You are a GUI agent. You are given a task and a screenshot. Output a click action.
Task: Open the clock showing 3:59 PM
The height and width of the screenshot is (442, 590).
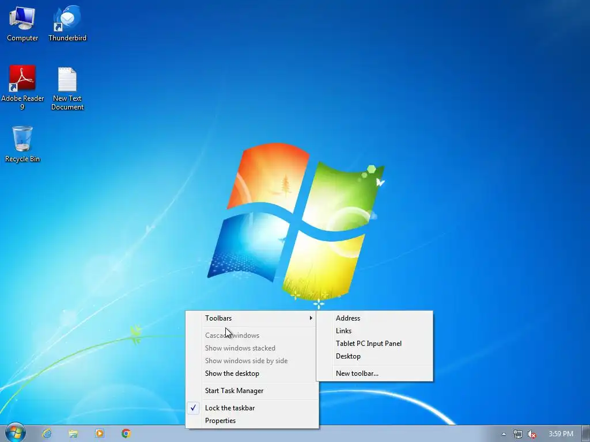[x=561, y=434]
